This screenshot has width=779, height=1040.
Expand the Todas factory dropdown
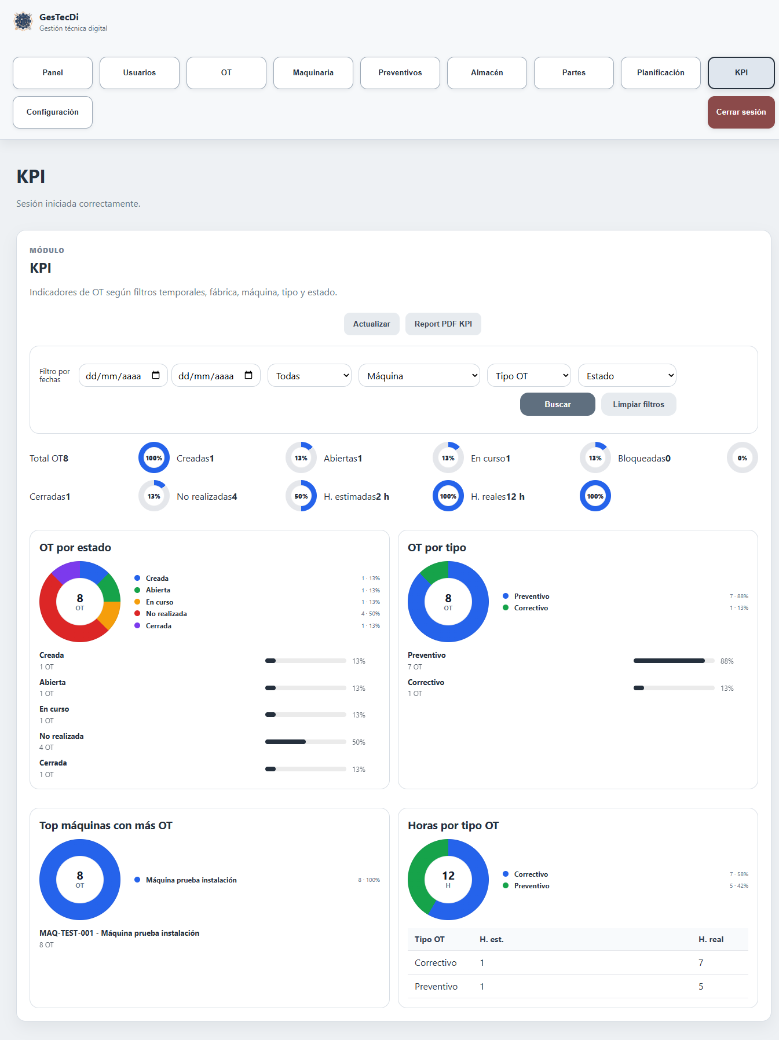pyautogui.click(x=309, y=375)
